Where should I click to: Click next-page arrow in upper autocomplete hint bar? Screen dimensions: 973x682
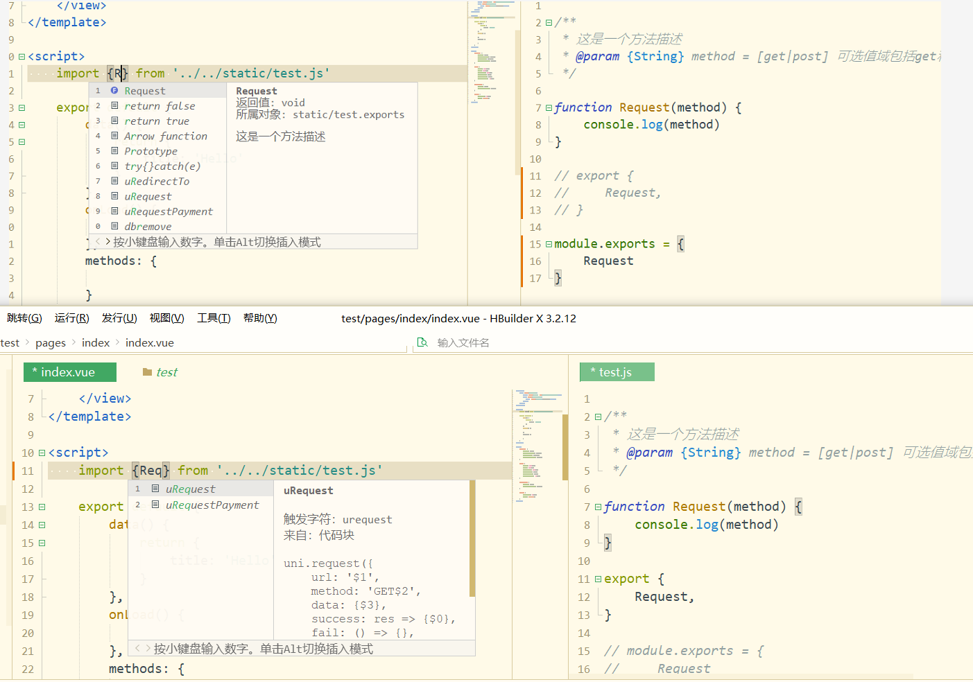coord(107,242)
